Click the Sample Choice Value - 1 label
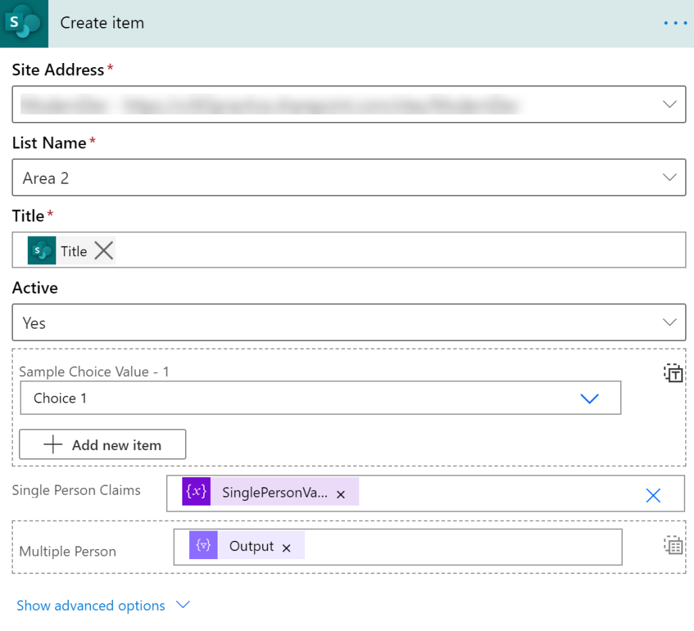 coord(94,371)
